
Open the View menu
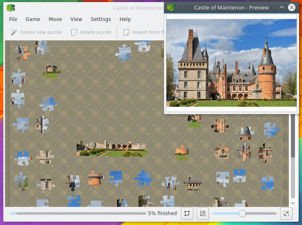[76, 19]
